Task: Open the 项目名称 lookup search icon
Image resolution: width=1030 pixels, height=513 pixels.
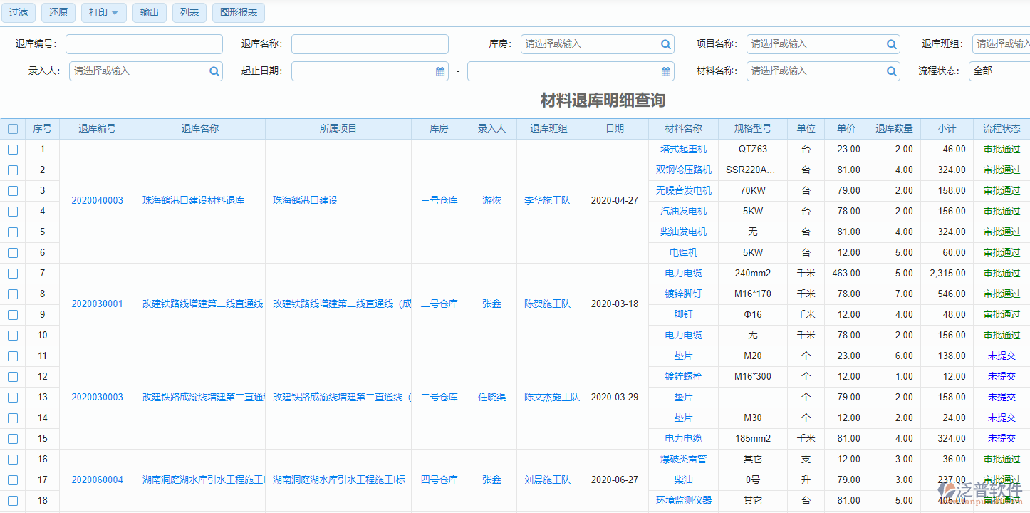Action: tap(891, 43)
